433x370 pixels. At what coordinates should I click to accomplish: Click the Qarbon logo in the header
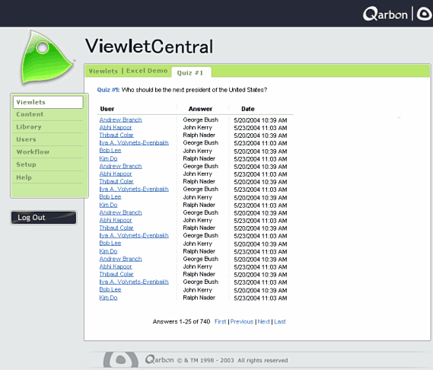coord(385,14)
